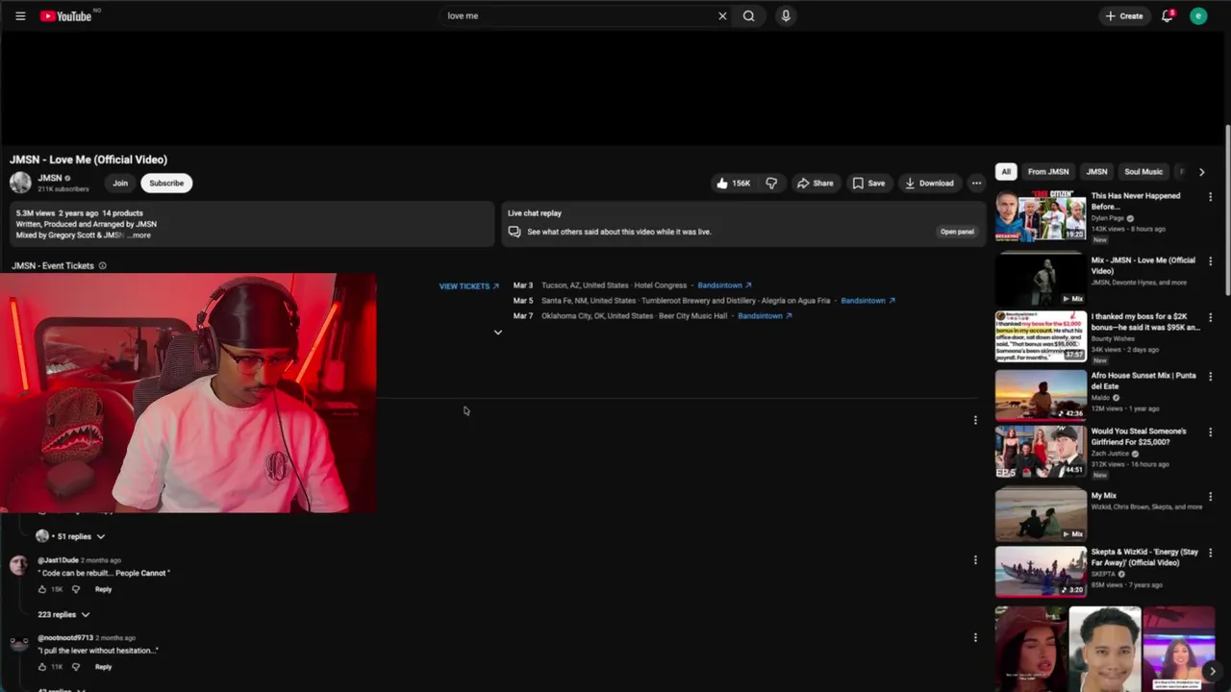The image size is (1231, 692).
Task: Open JMSN channel avatar
Action: (20, 183)
